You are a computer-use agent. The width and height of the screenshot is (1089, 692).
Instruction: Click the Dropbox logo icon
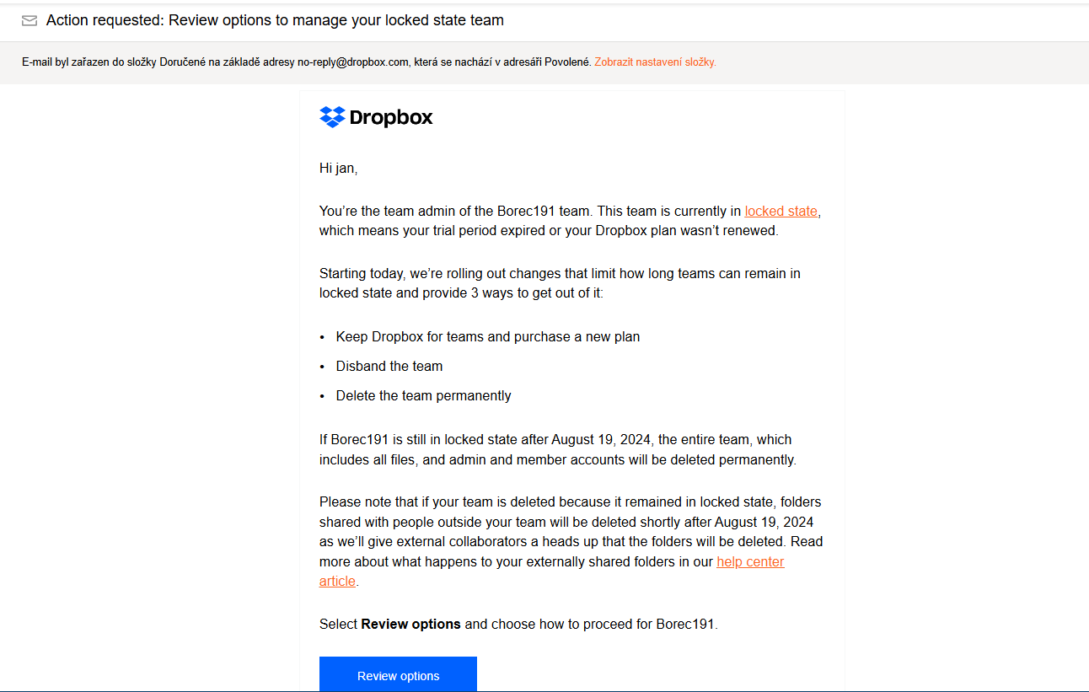332,117
